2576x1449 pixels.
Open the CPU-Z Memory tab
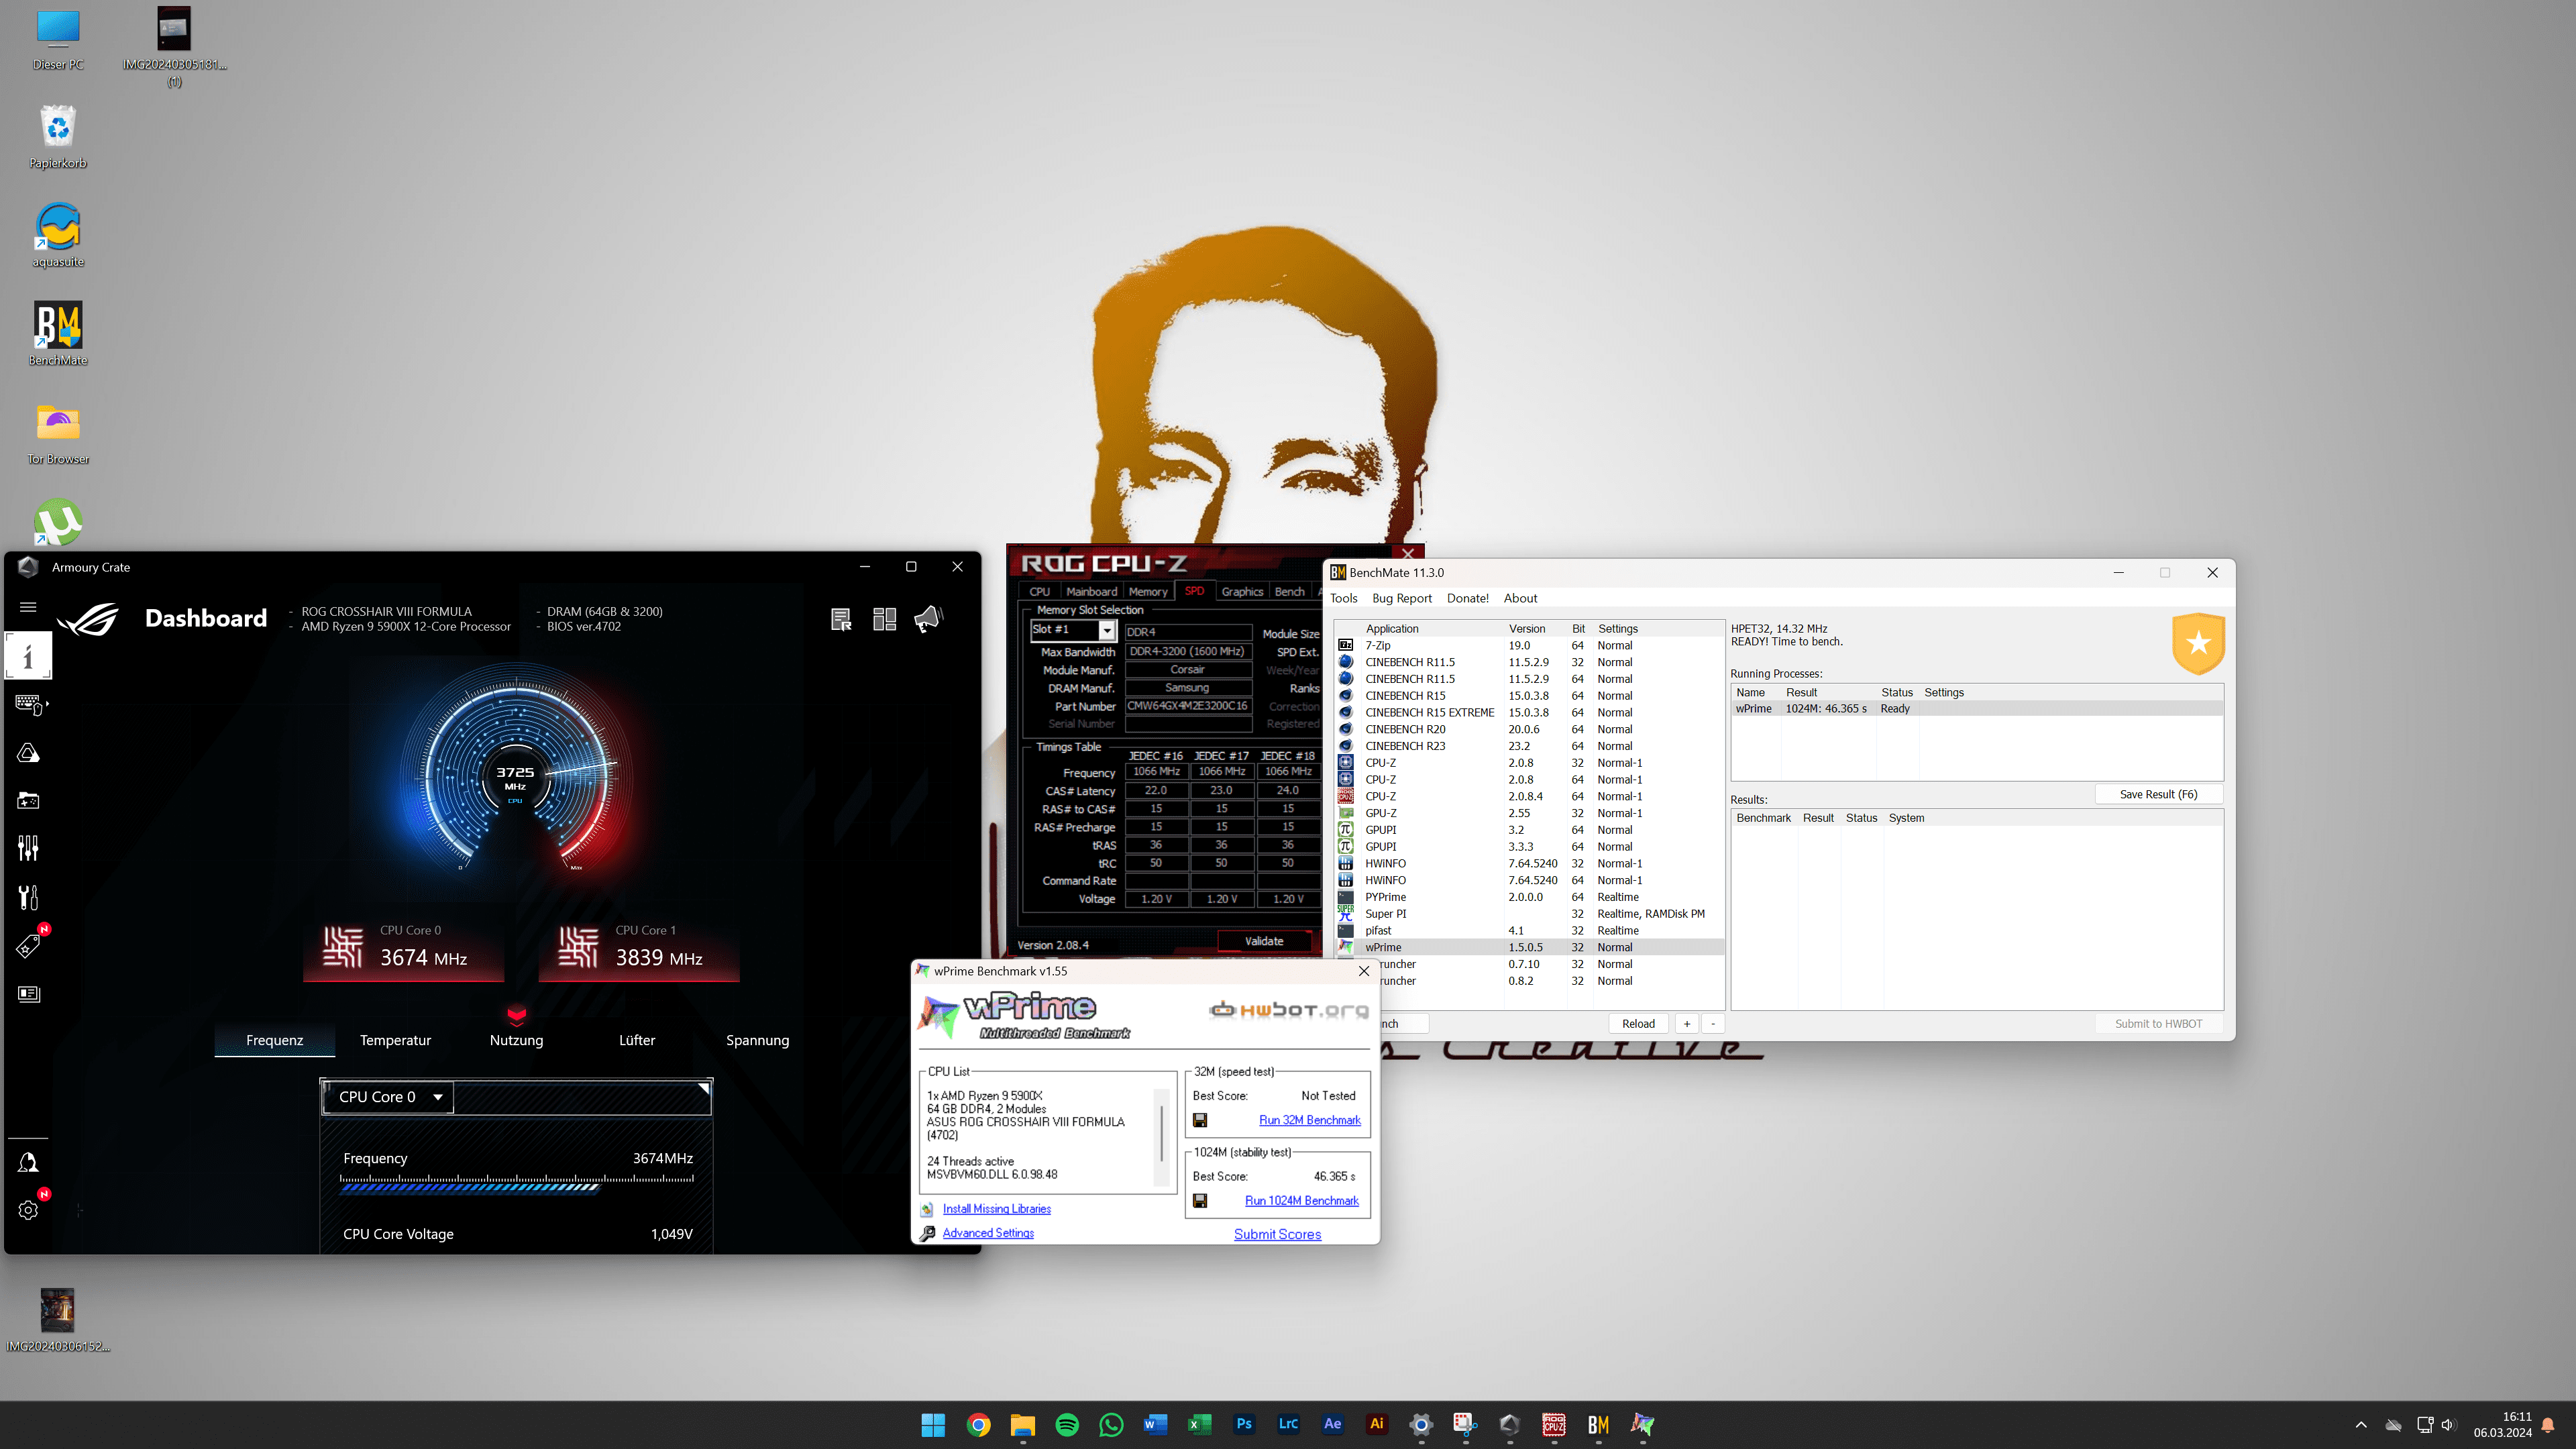click(1148, 592)
